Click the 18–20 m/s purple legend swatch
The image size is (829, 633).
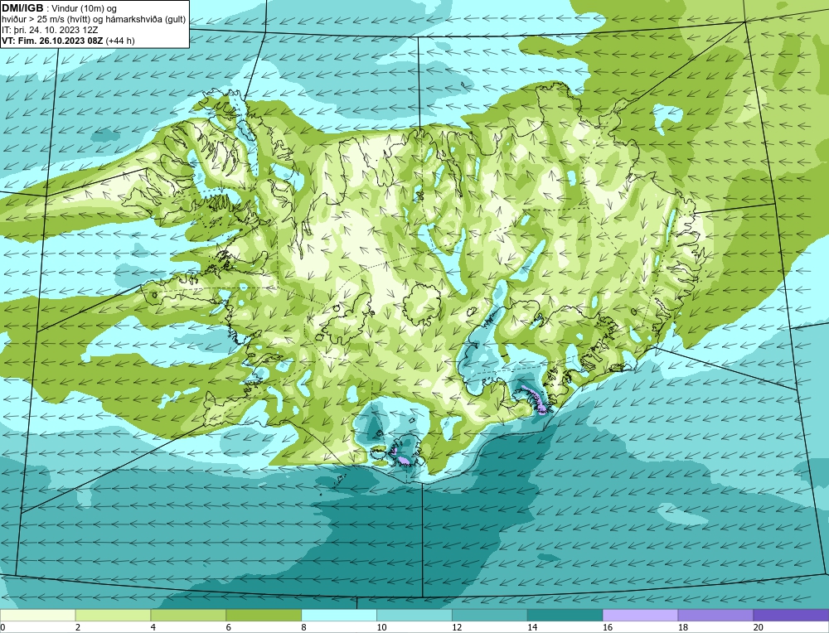[716, 615]
